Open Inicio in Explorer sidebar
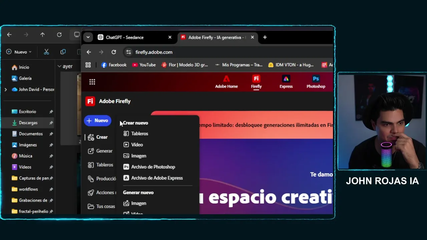 coord(20,67)
